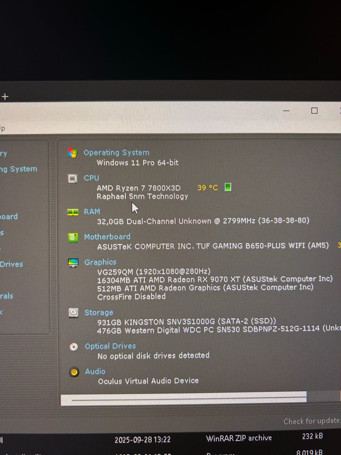Click the Radeon RX 9070 XT line

pyautogui.click(x=215, y=279)
